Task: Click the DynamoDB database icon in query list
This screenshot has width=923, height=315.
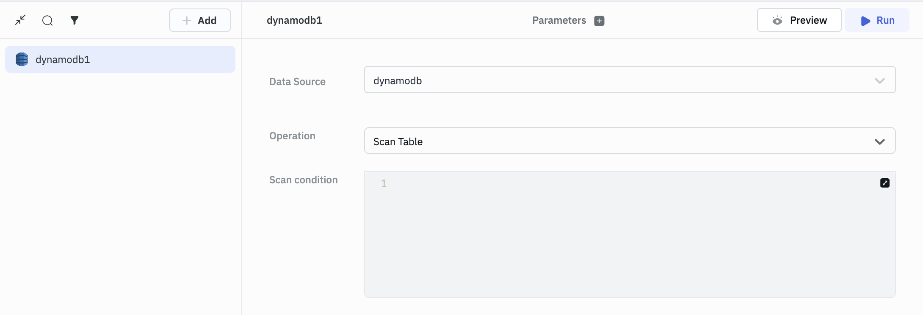Action: [x=22, y=59]
